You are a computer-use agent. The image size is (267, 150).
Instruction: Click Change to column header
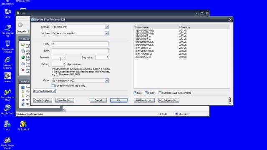[184, 27]
